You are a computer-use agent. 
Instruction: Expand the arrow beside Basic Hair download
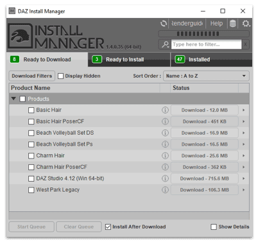(x=244, y=110)
